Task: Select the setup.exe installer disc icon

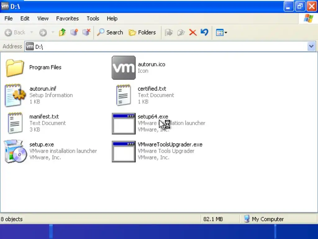Action: click(x=16, y=151)
